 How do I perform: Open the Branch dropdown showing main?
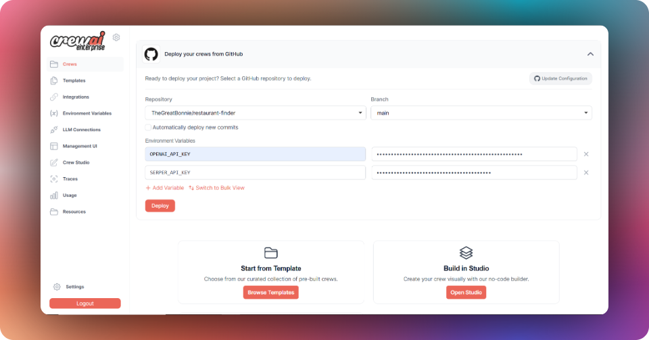481,113
